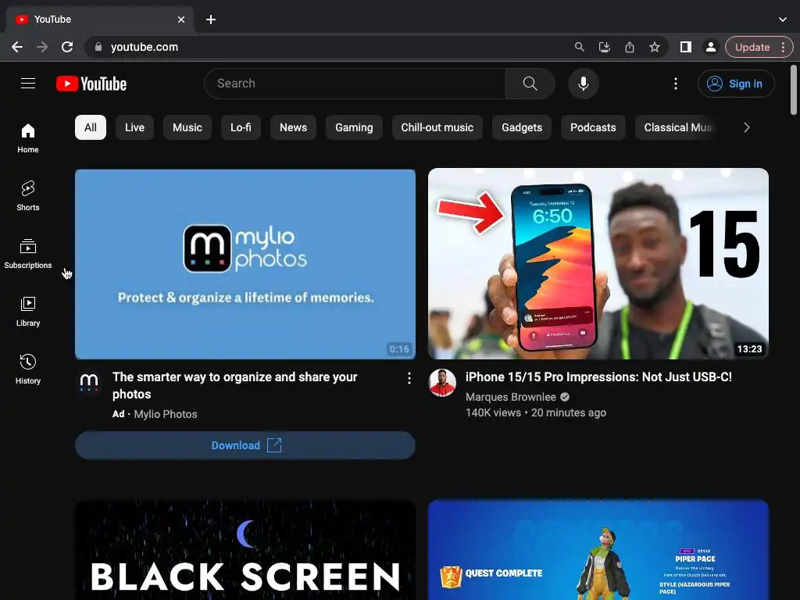
Task: Click the Mylio Photos channel avatar
Action: coord(89,382)
